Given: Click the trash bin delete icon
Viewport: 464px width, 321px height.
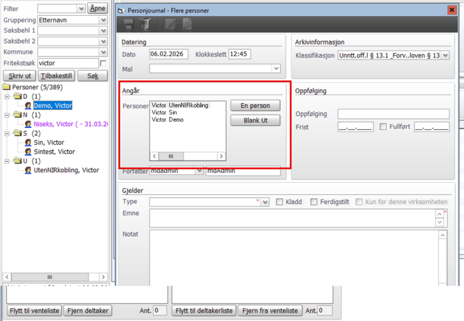Looking at the screenshot, I should pyautogui.click(x=145, y=24).
